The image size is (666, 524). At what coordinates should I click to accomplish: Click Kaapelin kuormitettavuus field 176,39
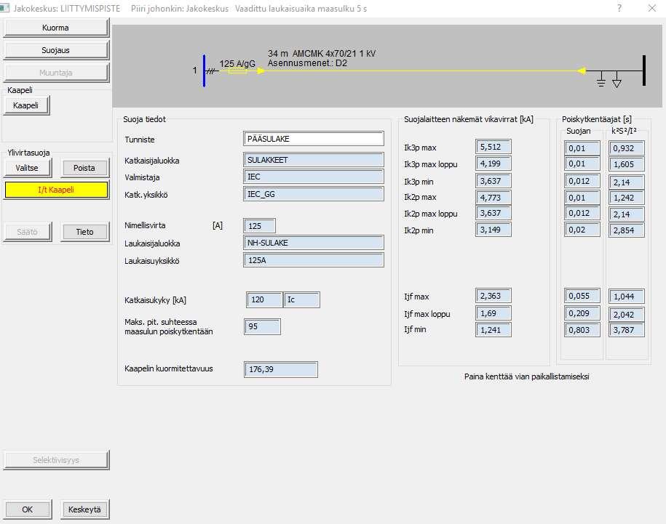[x=281, y=369]
